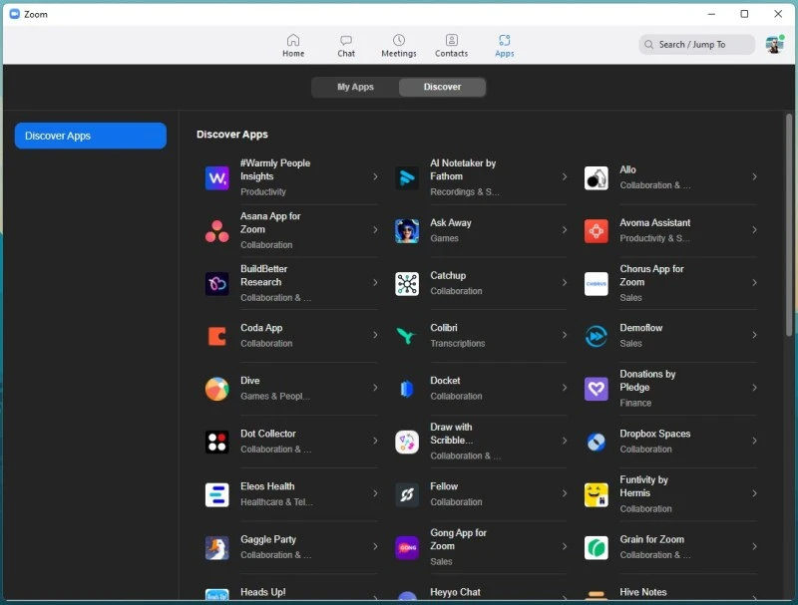The height and width of the screenshot is (605, 798).
Task: Select Discover Apps in the sidebar
Action: 90,137
